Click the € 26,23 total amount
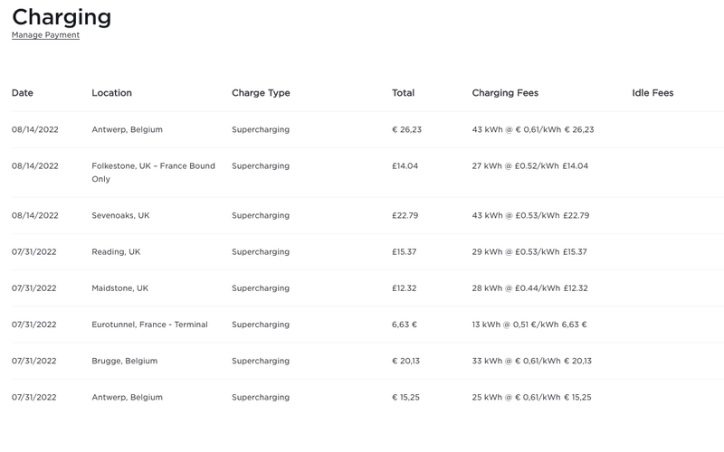Screen dimensions: 724x452 (406, 129)
